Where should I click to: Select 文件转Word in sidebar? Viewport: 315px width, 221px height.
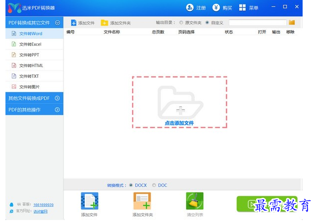pyautogui.click(x=34, y=34)
